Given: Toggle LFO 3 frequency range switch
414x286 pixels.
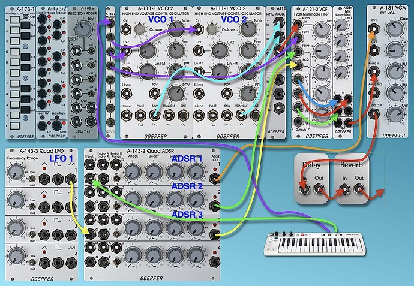Looking at the screenshot, I should 32,234.
